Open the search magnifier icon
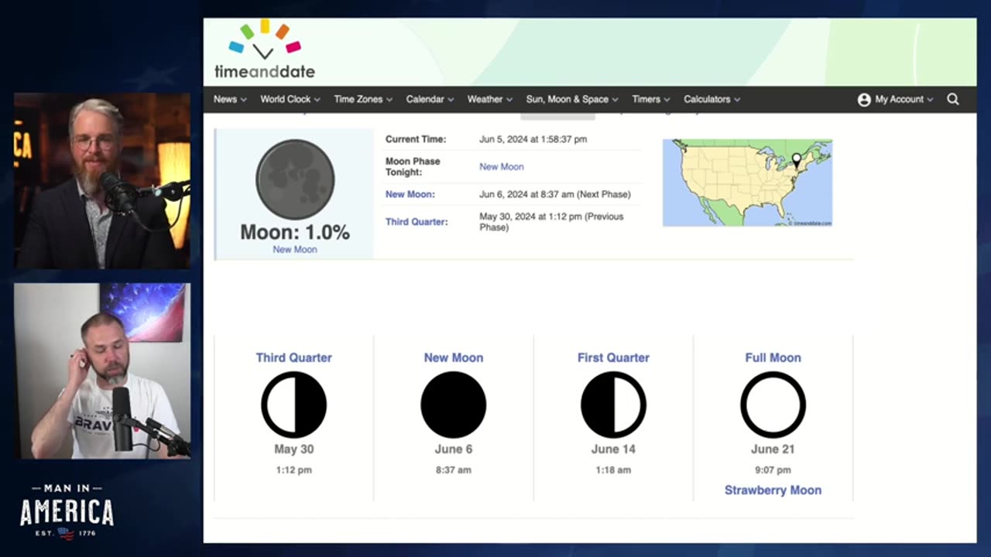 click(x=953, y=99)
